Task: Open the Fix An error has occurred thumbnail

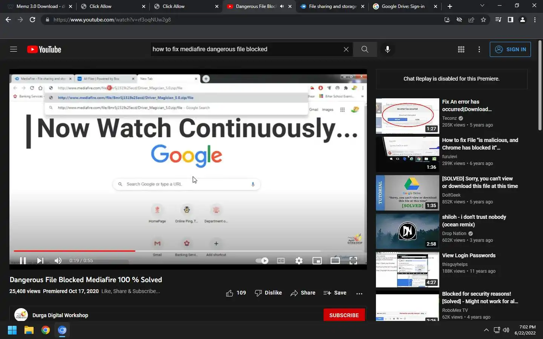Action: [x=408, y=116]
